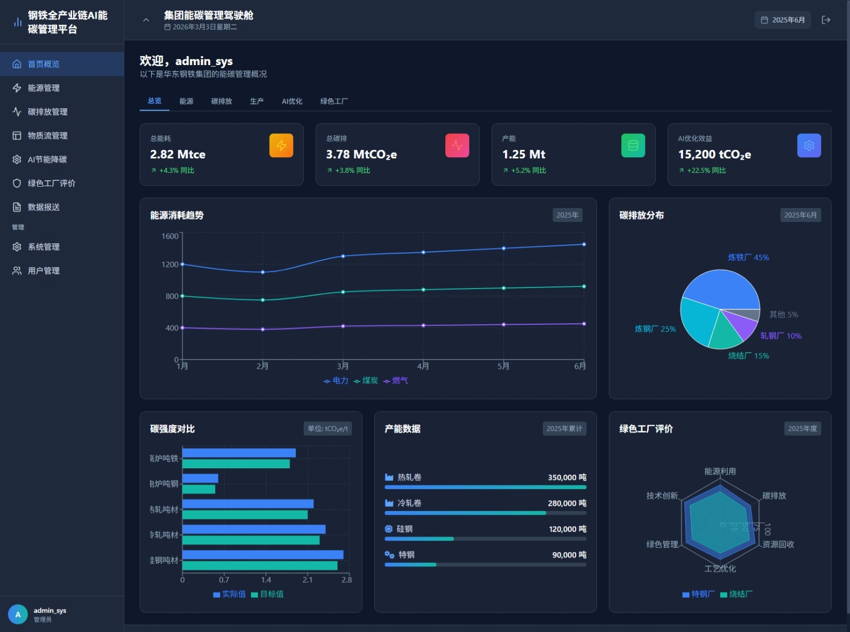
Task: Click the lightning icon on 总能耗 card
Action: pyautogui.click(x=281, y=146)
